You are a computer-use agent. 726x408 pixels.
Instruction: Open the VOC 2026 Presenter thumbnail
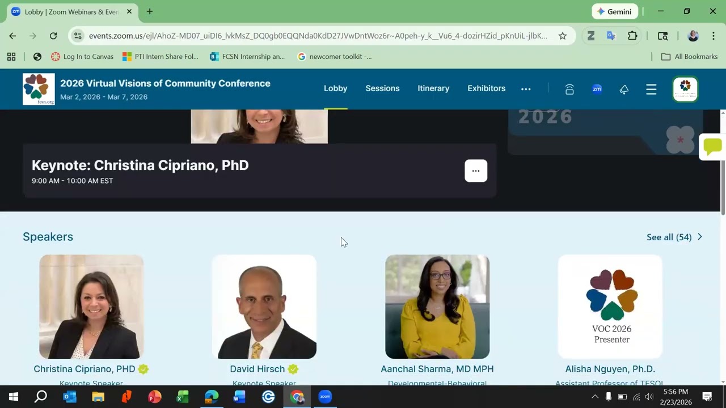tap(610, 307)
